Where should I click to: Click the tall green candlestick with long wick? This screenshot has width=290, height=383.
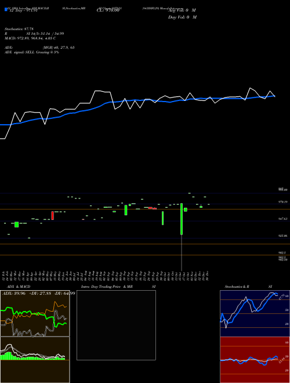pos(182,219)
